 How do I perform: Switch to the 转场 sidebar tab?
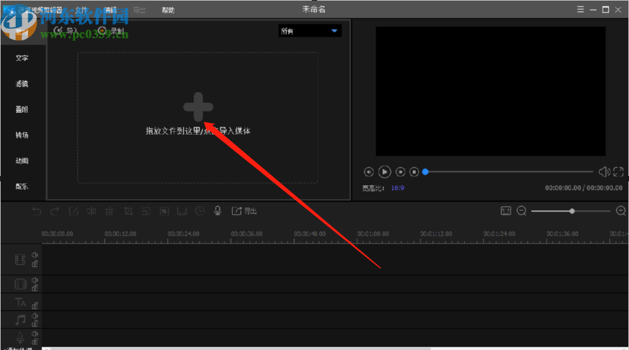[22, 135]
